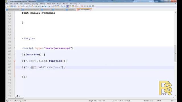Viewport: 182px width, 102px height.
Task: Click the Zoom Out toolbar icon
Action: pyautogui.click(x=52, y=6)
